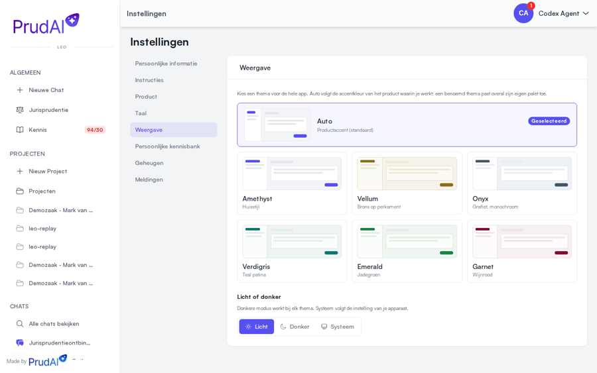This screenshot has height=373, width=597.
Task: Choose the Vellum theme thumbnail
Action: [407, 174]
